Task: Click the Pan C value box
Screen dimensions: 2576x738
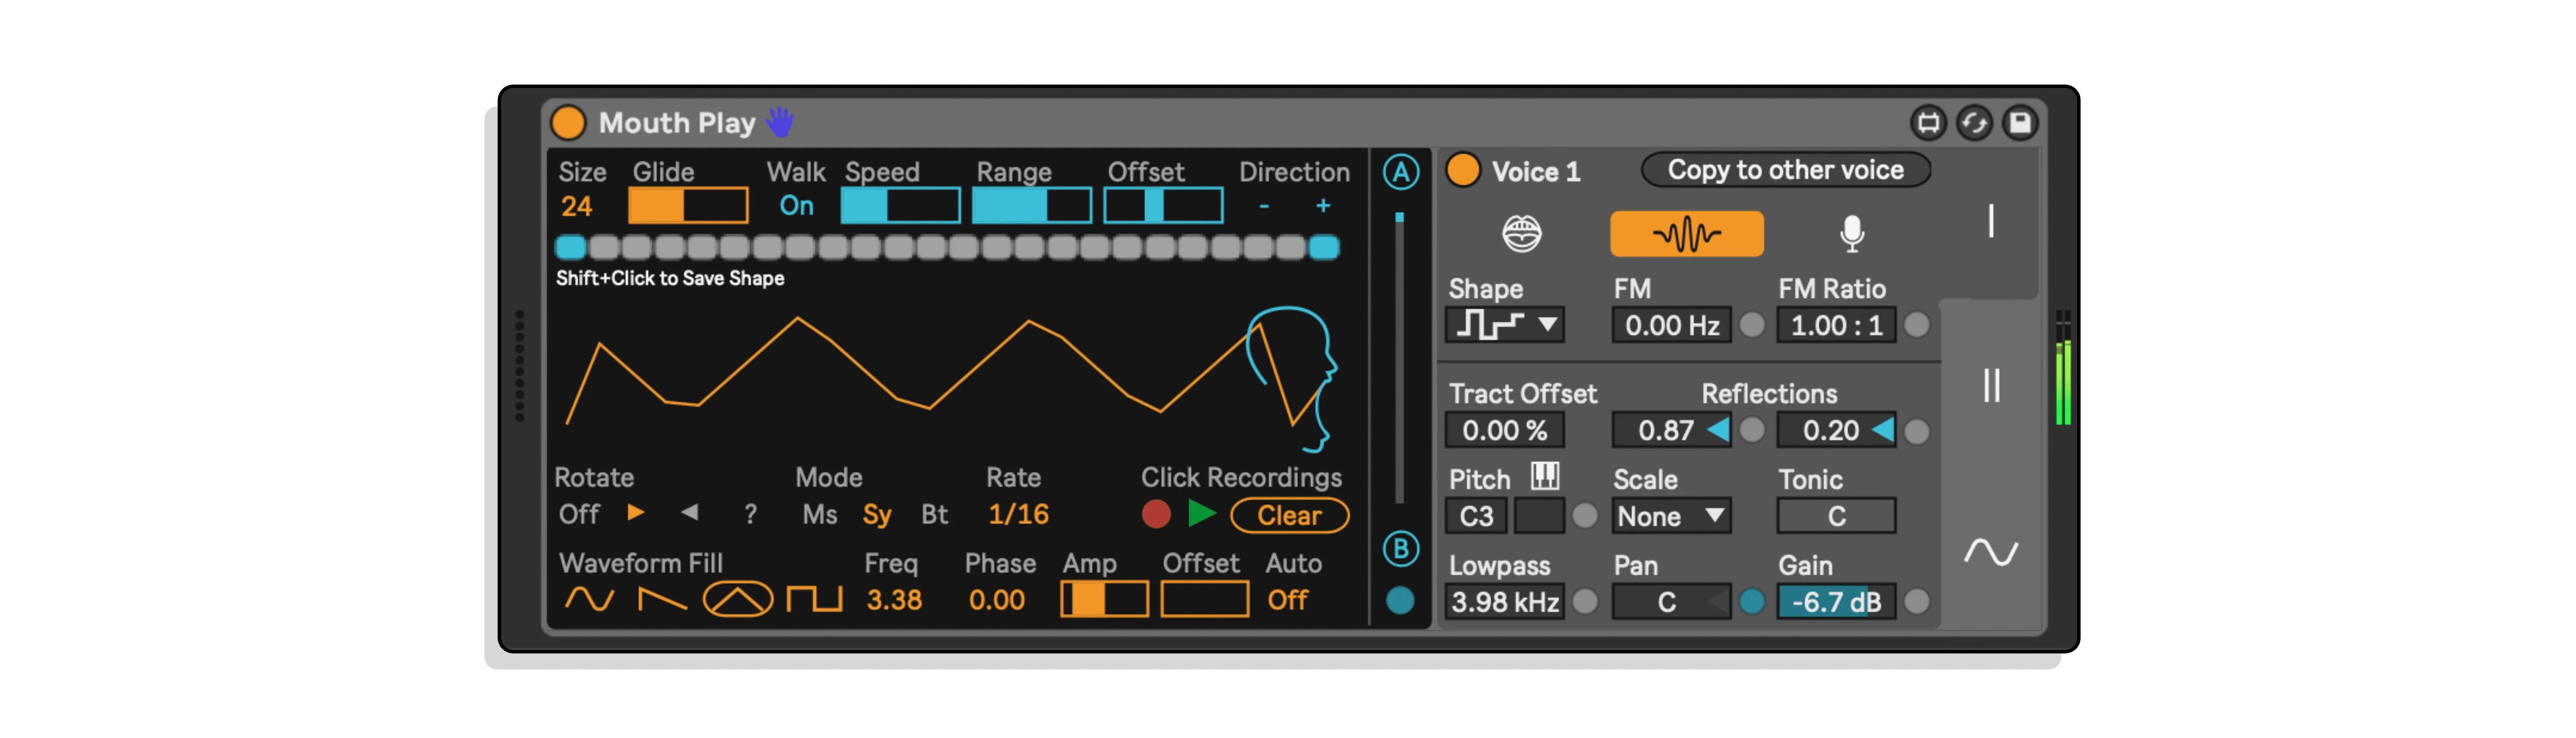Action: (x=1671, y=602)
